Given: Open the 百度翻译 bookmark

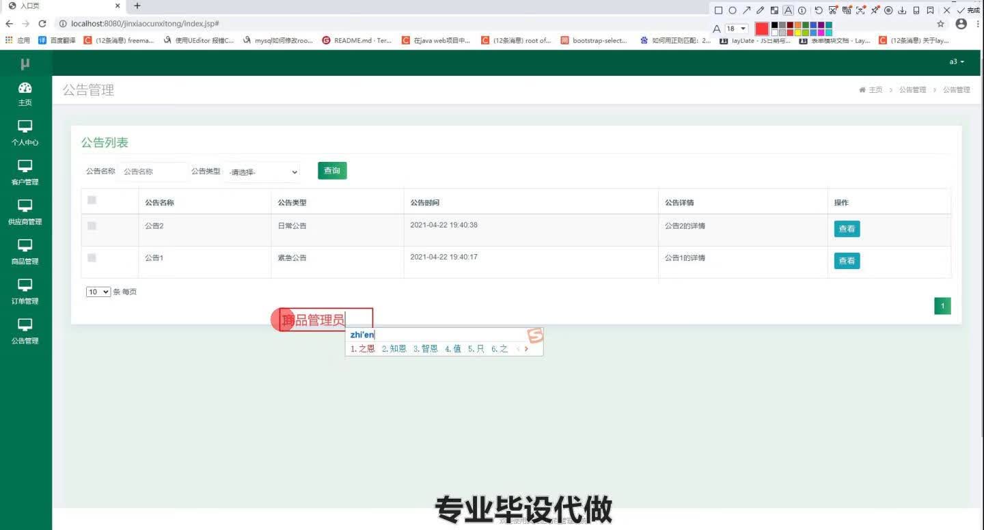Looking at the screenshot, I should click(x=57, y=40).
